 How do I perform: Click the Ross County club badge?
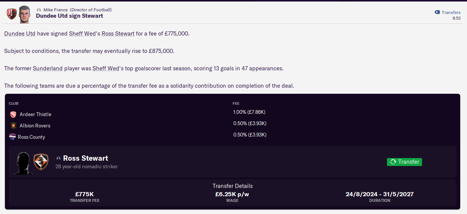[12, 137]
